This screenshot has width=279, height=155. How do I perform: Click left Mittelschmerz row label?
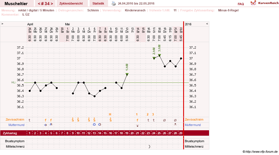coord(15,146)
